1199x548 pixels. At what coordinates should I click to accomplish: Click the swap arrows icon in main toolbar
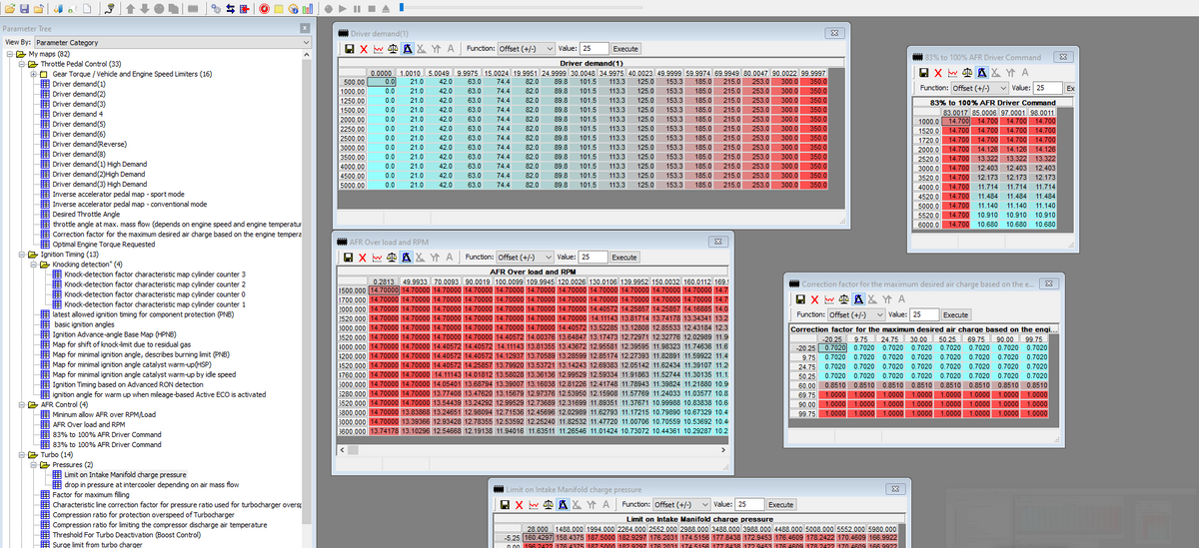point(230,9)
